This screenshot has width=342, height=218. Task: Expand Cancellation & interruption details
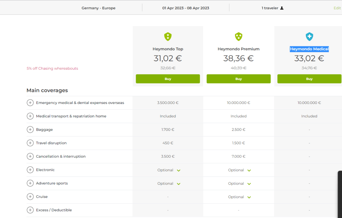(30, 156)
